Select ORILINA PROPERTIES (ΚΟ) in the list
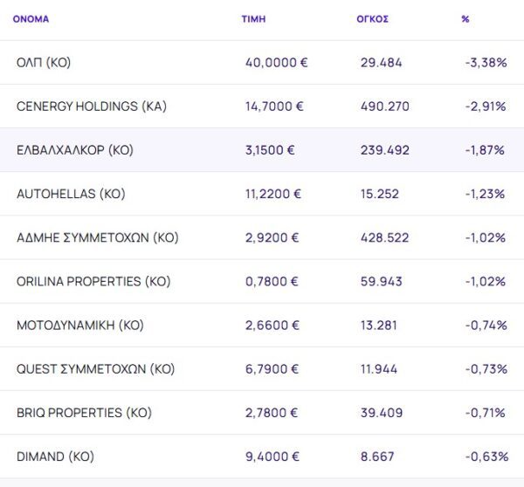 point(93,281)
